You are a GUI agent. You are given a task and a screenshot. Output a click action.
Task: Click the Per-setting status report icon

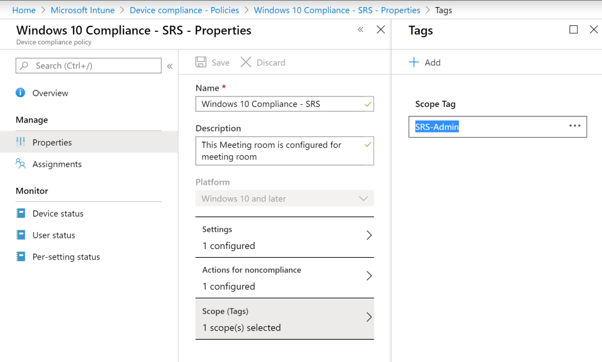pyautogui.click(x=21, y=257)
